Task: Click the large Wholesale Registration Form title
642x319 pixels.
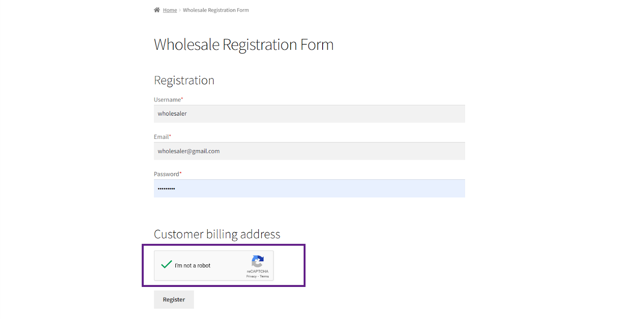Action: [x=244, y=45]
